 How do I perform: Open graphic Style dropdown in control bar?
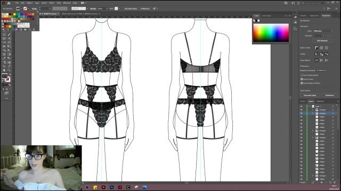119,8
